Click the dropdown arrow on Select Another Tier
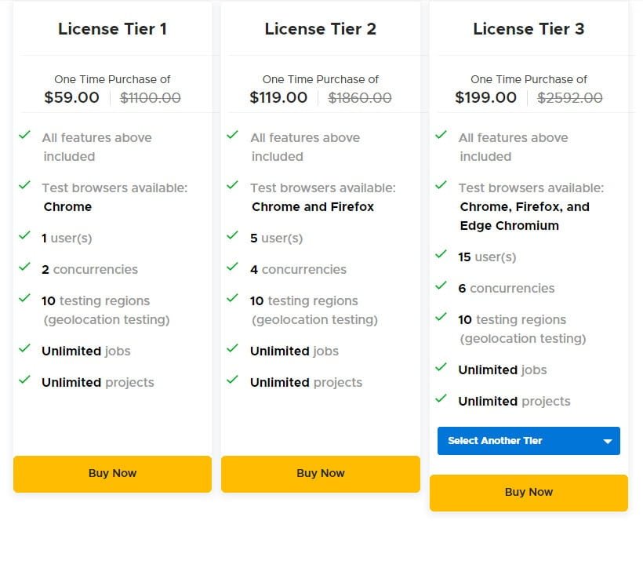 point(607,442)
